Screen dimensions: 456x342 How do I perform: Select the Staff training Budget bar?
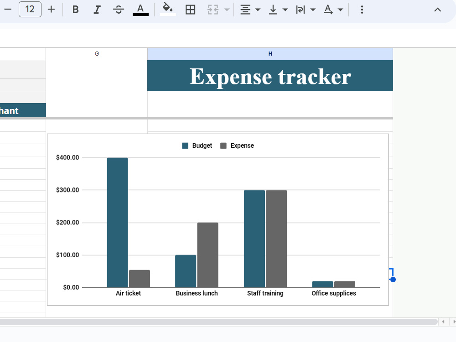(254, 239)
